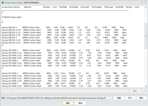
Task: Click the Cost column header
Action: pyautogui.click(x=55, y=7)
